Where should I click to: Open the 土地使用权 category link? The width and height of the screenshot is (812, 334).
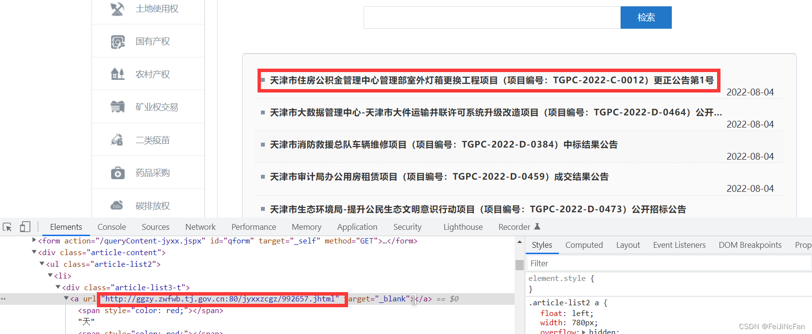pos(157,9)
